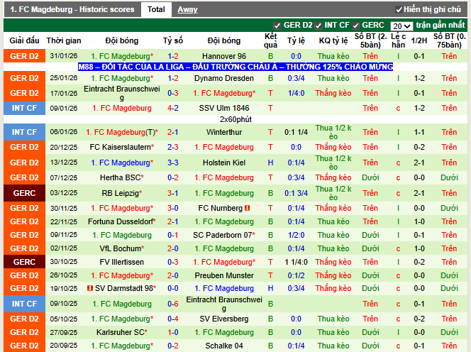Click Schalke 04 team name
Image resolution: width=471 pixels, height=352 pixels.
point(224,346)
